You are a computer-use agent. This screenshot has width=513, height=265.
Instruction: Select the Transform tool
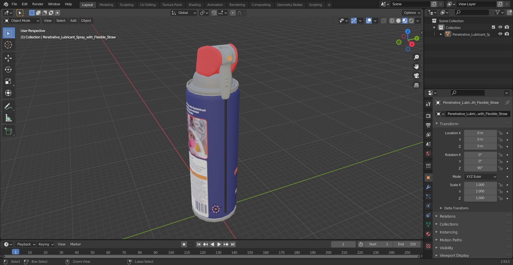pos(8,93)
